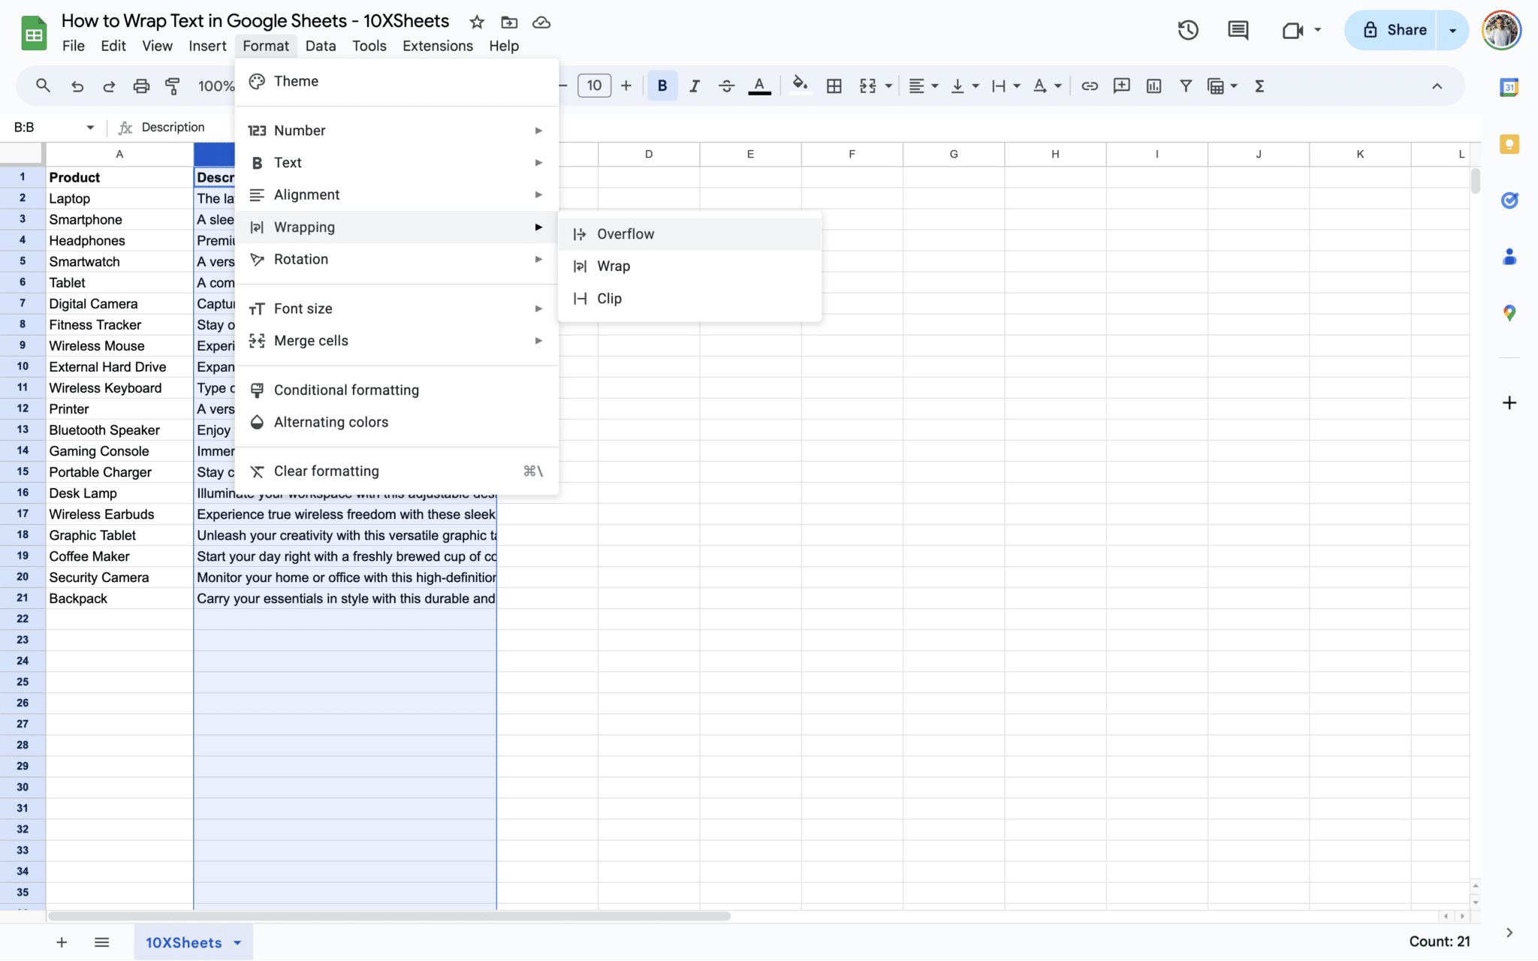Viewport: 1538px width, 961px height.
Task: Click the font size input field
Action: tap(594, 86)
